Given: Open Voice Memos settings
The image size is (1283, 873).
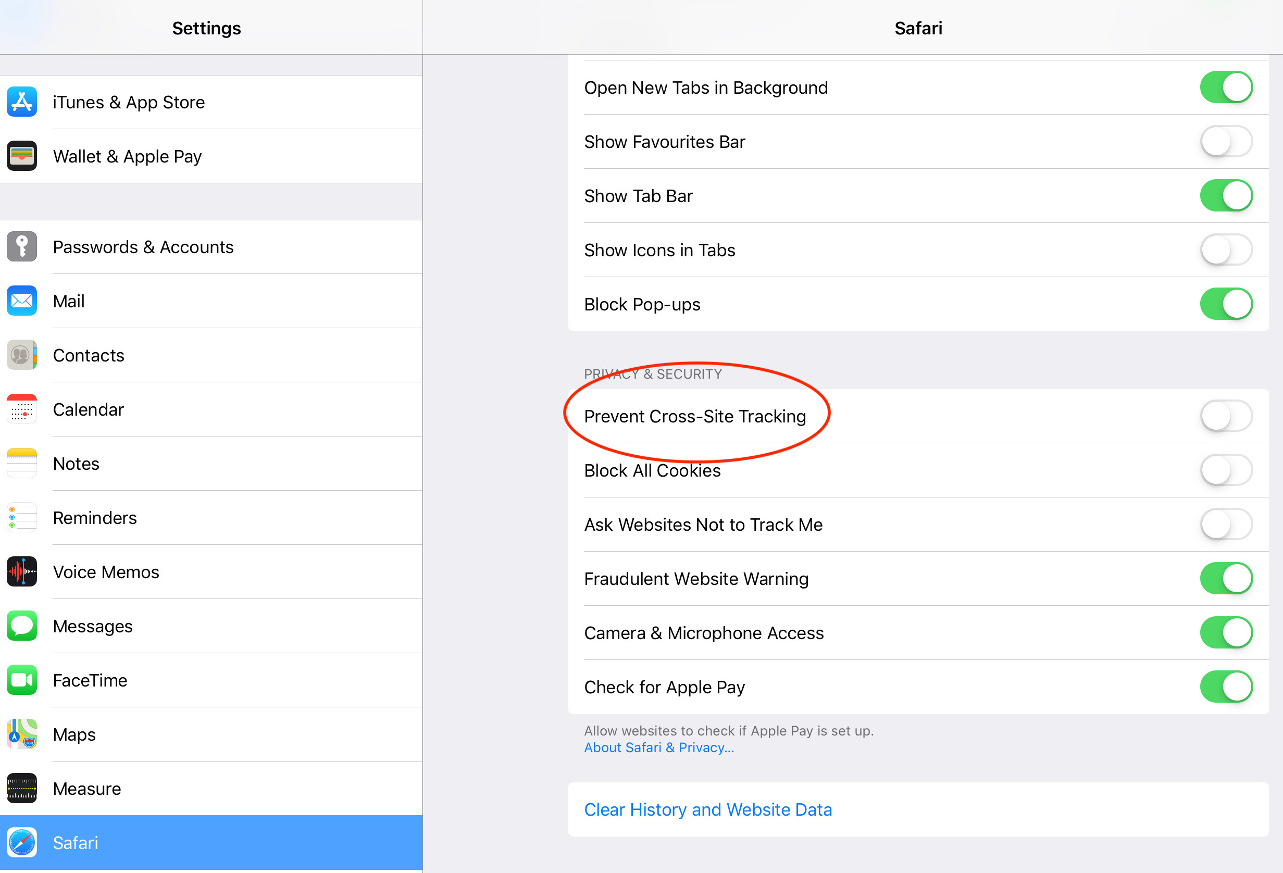Looking at the screenshot, I should [211, 571].
